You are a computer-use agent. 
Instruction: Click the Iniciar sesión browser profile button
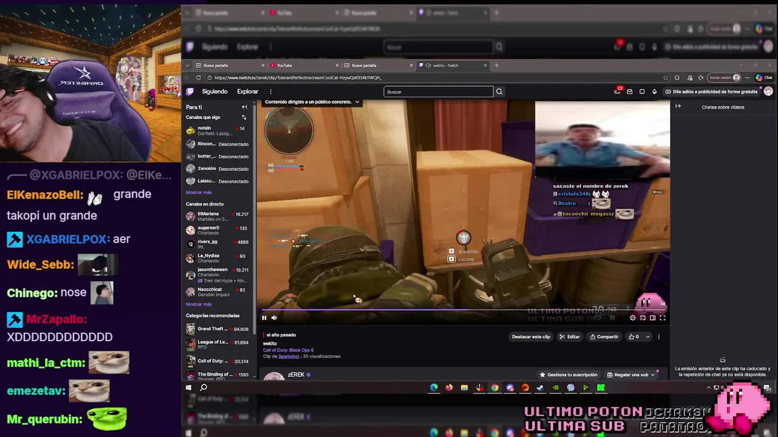[725, 78]
